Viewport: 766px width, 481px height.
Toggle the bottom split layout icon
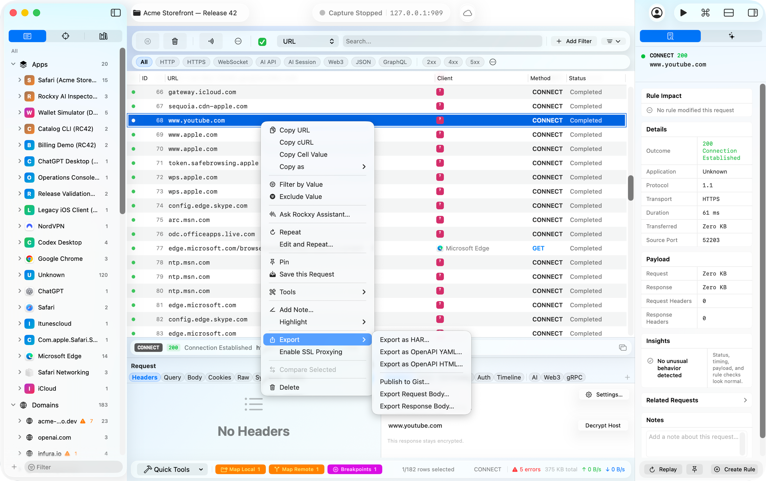[728, 13]
